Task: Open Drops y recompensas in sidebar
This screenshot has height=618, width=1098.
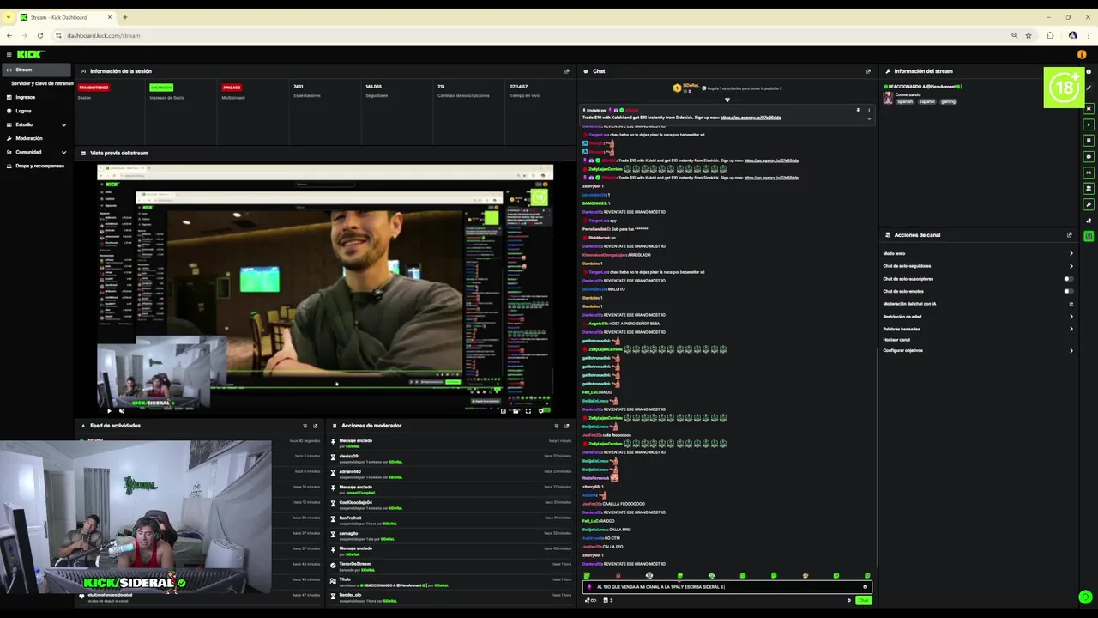Action: [34, 166]
